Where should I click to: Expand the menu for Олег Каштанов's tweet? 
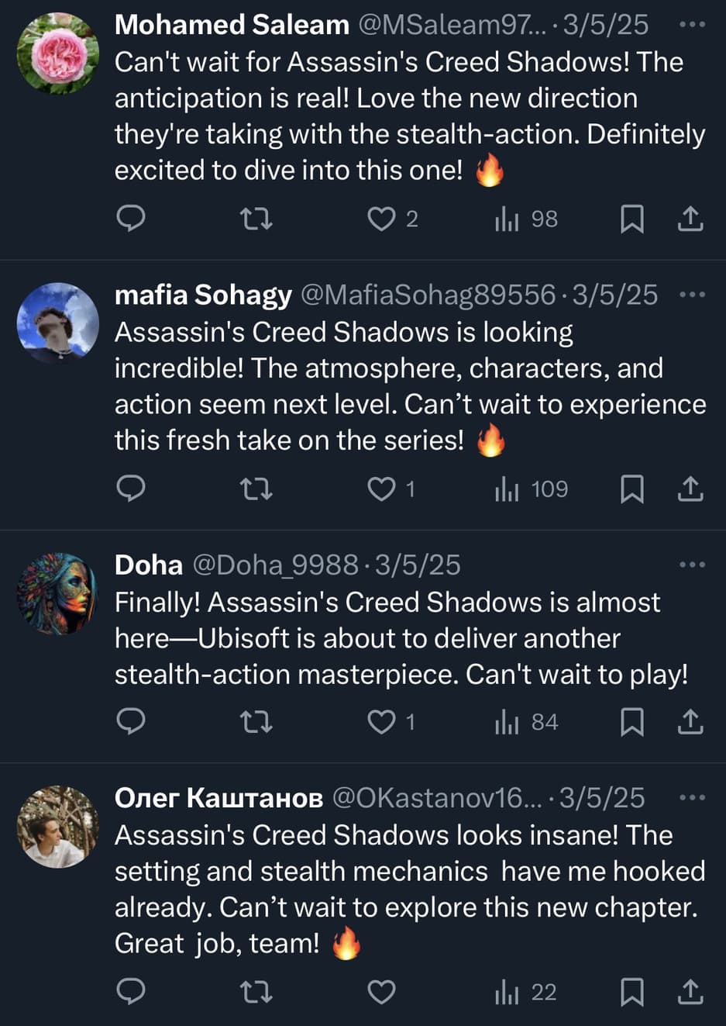(692, 797)
